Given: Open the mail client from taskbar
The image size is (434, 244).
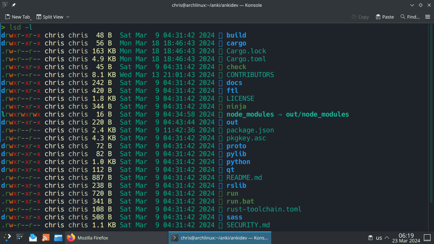Looking at the screenshot, I should (33, 238).
